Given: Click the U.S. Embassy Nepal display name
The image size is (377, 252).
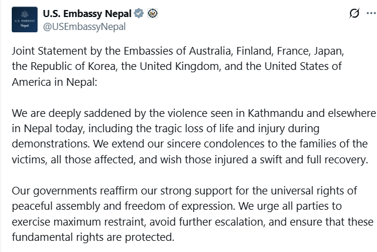Looking at the screenshot, I should point(87,14).
